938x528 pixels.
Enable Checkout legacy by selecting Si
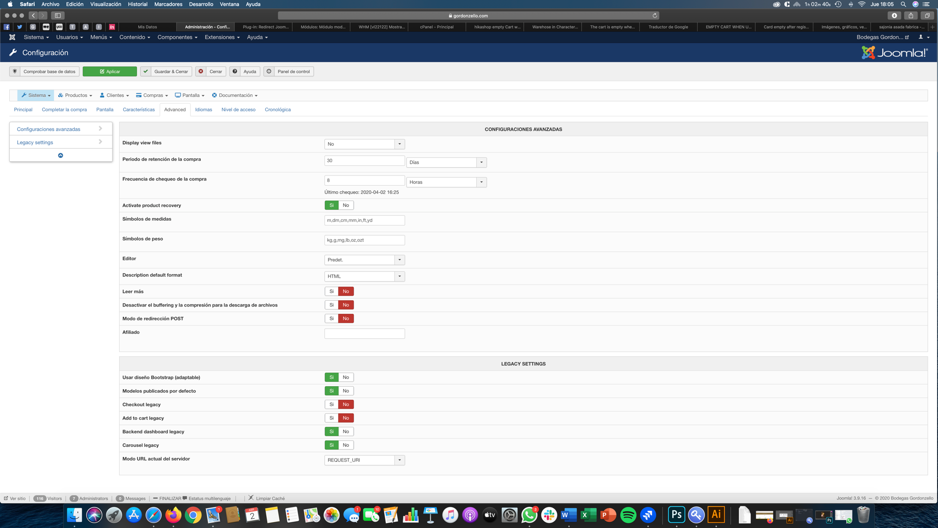[331, 405]
